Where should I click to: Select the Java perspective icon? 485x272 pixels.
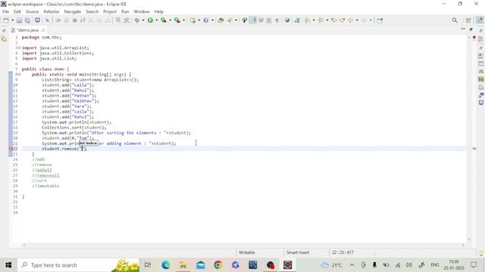(480, 20)
